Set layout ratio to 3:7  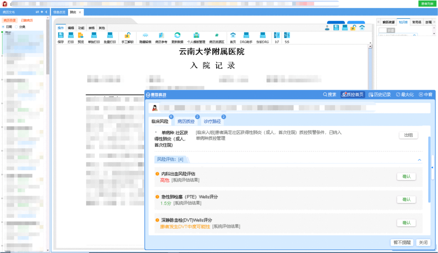277,35
